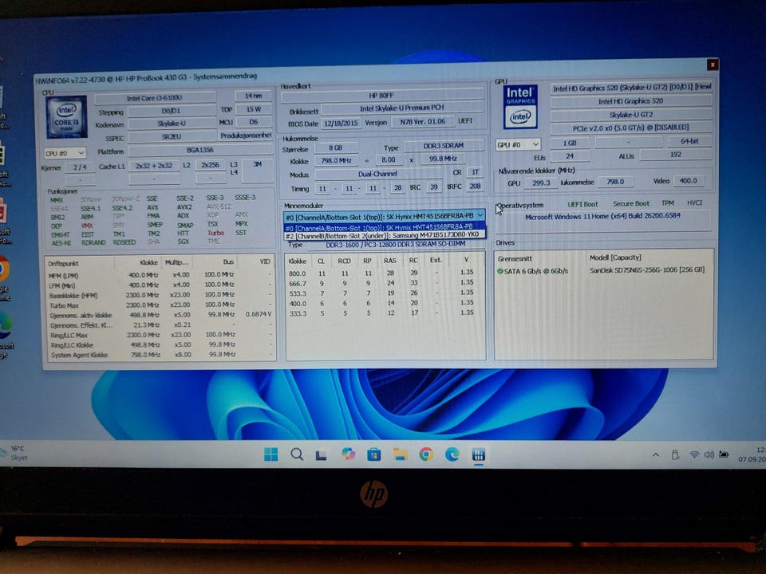Click the DDR3-1600 / PC3-12800 module type field
Image resolution: width=766 pixels, height=574 pixels.
pyautogui.click(x=396, y=245)
